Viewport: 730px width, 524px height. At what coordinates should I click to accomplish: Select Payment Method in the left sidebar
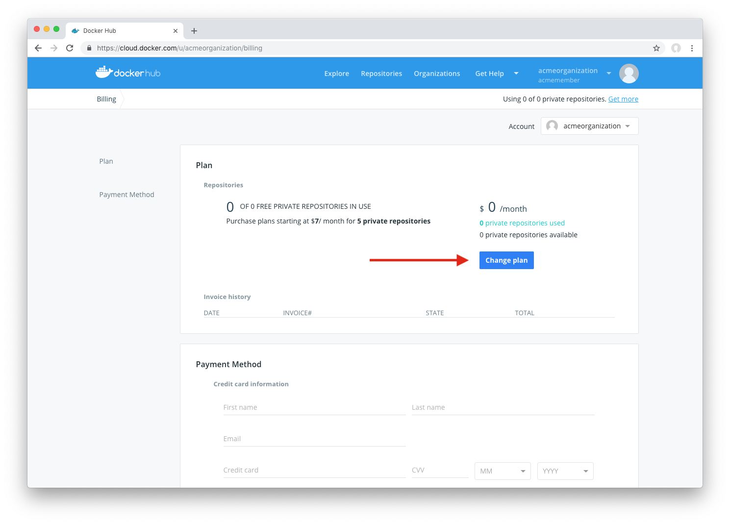point(126,195)
